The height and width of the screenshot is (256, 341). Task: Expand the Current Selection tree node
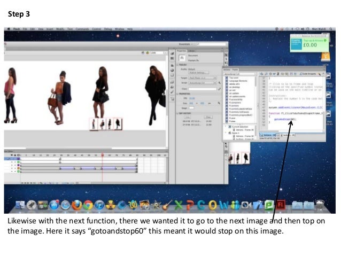pyautogui.click(x=224, y=126)
